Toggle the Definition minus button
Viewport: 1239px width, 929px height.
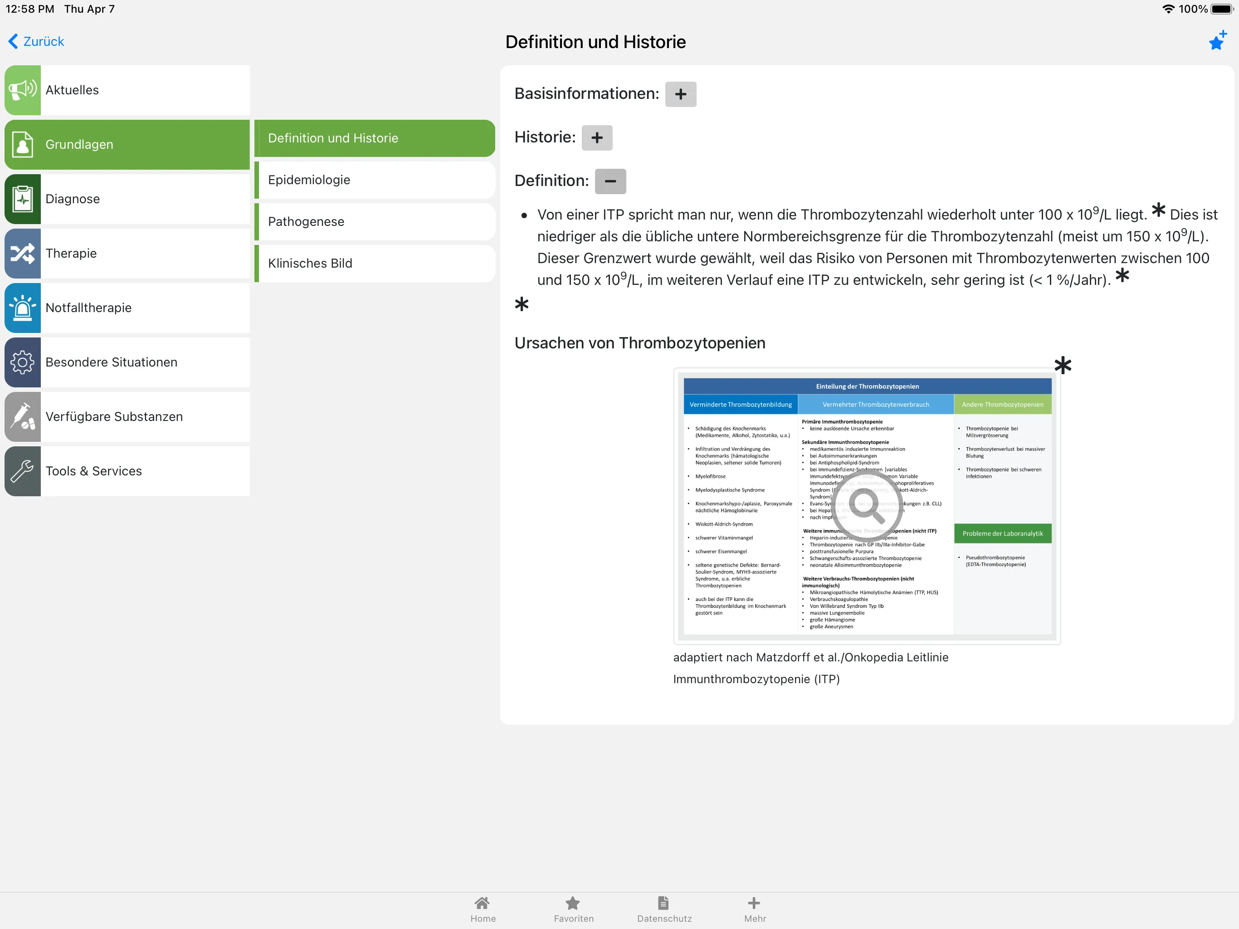pyautogui.click(x=609, y=181)
